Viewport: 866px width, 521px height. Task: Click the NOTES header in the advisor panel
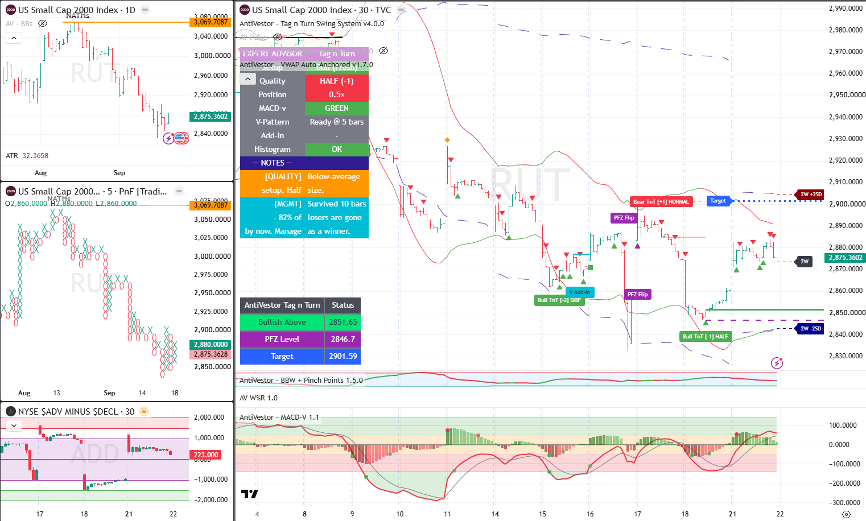coord(304,163)
